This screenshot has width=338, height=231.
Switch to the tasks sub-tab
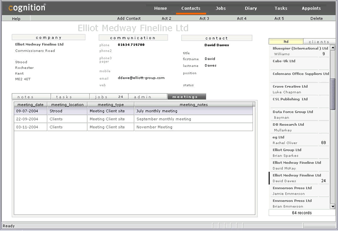pyautogui.click(x=70, y=97)
